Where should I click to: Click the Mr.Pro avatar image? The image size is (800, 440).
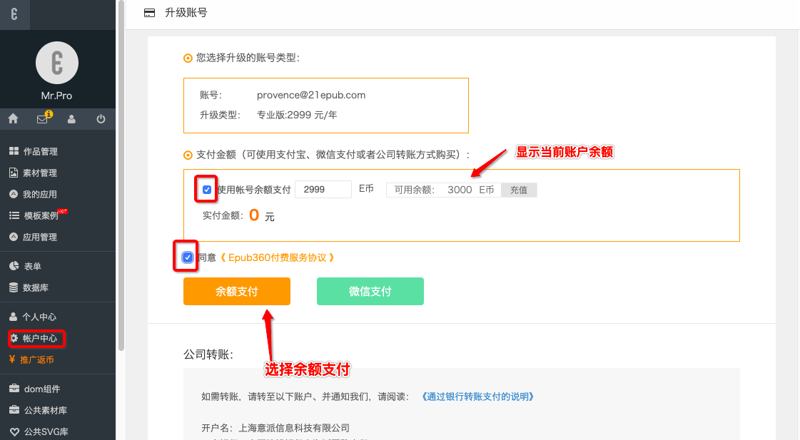pos(57,63)
